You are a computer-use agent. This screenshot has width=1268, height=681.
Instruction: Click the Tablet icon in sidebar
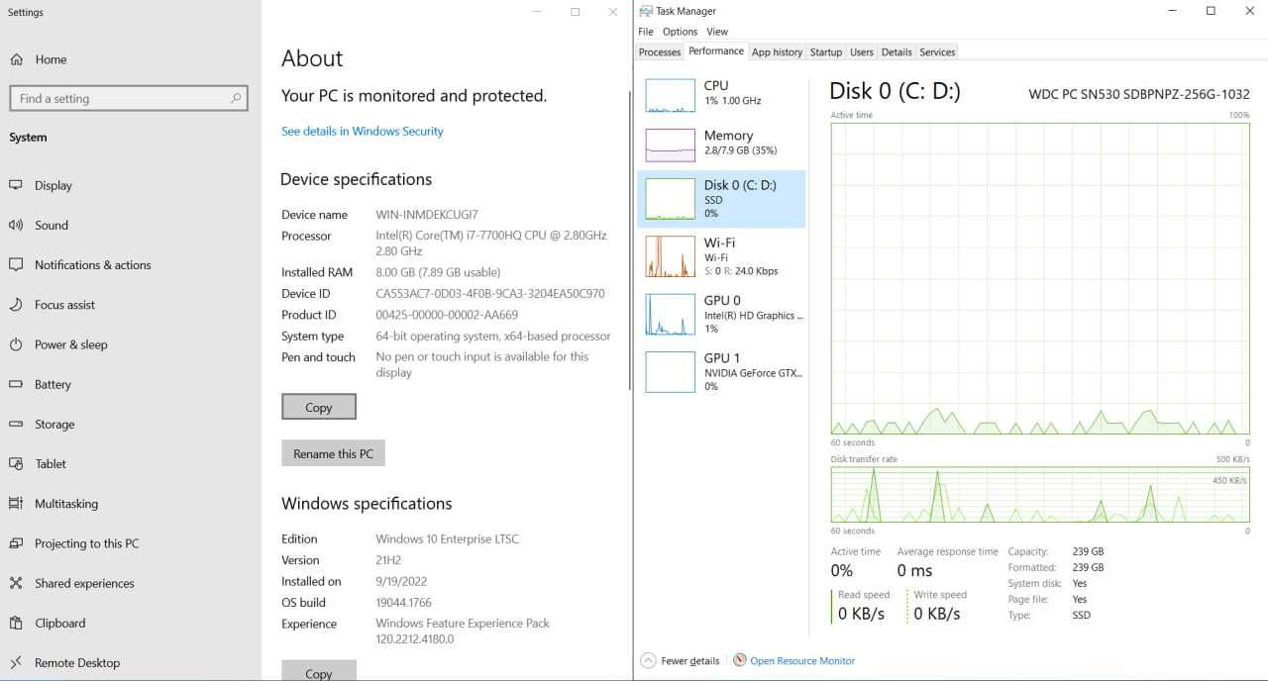[x=16, y=463]
